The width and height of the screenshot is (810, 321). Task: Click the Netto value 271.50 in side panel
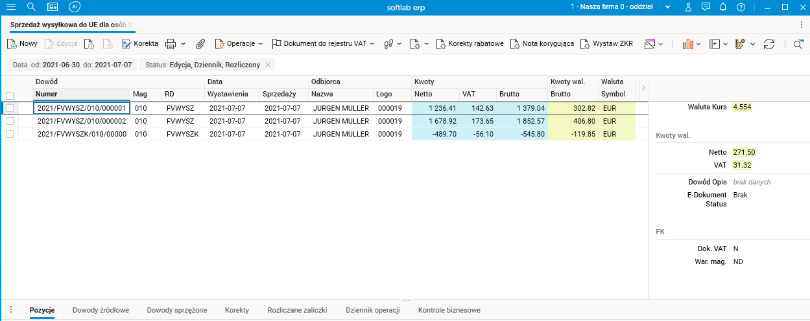744,152
